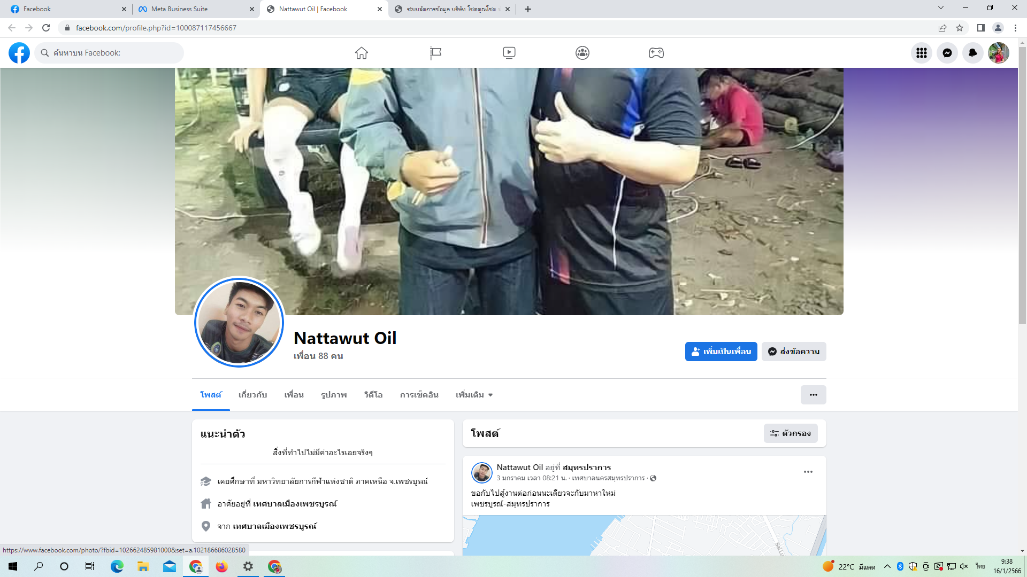Viewport: 1027px width, 577px height.
Task: Open Messenger icon in header
Action: (947, 53)
